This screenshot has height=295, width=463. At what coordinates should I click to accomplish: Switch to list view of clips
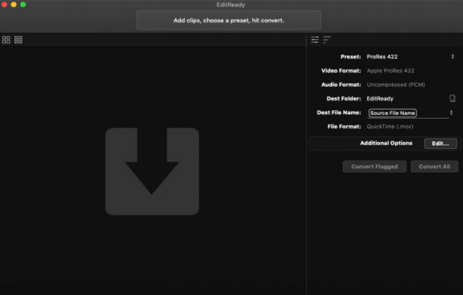18,40
